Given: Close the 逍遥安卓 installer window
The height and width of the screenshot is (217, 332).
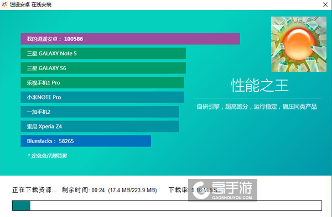Looking at the screenshot, I should tap(325, 4).
